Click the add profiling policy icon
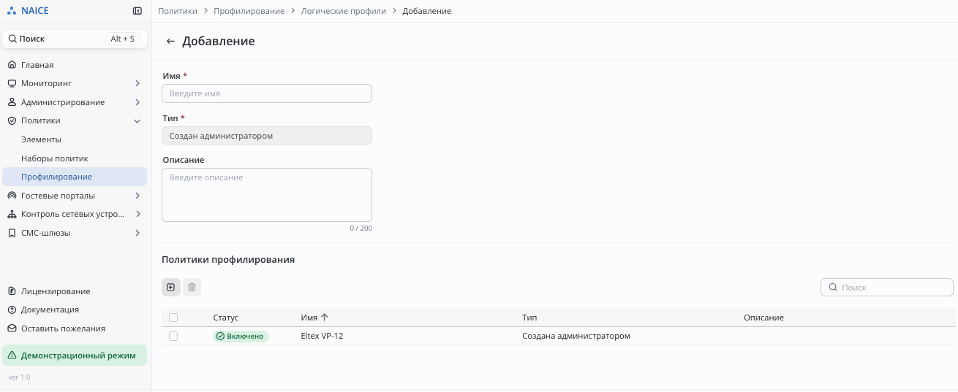Image resolution: width=958 pixels, height=392 pixels. pos(170,288)
